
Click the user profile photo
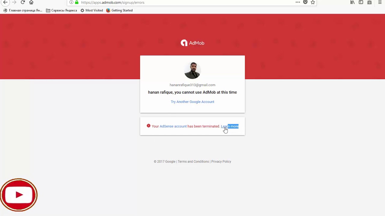tap(192, 70)
